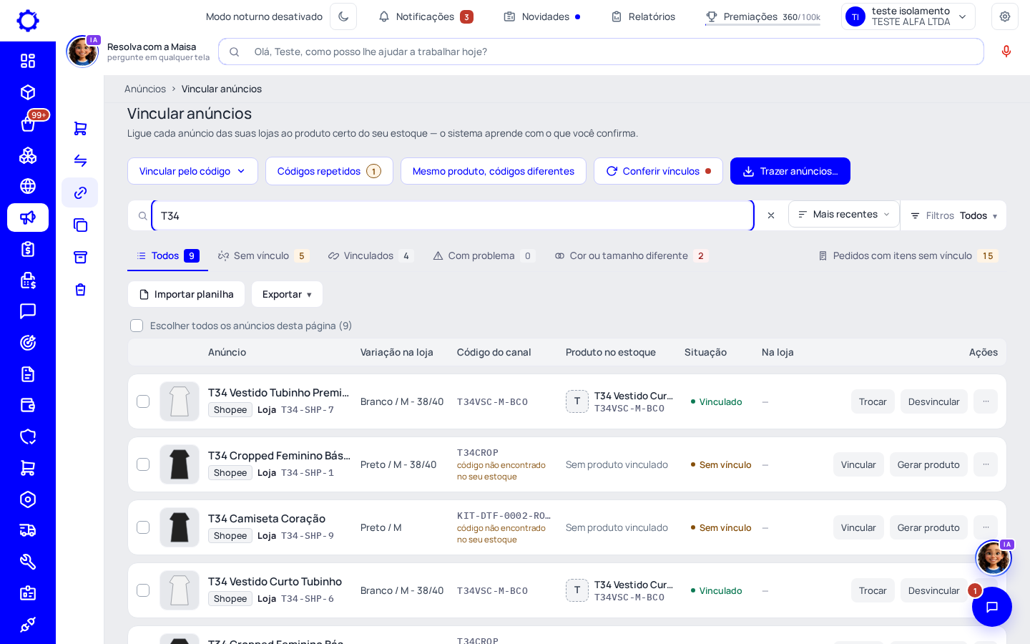Screen dimensions: 1030x644
Task: Toggle night mode with the moon button
Action: pyautogui.click(x=343, y=16)
